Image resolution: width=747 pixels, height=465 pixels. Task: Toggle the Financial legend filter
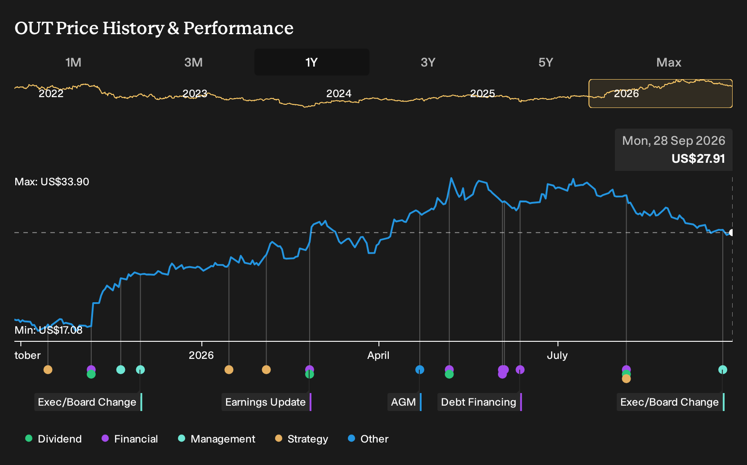coord(129,439)
